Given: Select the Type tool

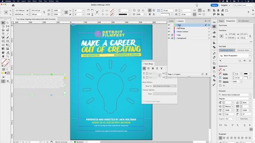Looking at the screenshot, I should pyautogui.click(x=3, y=34).
